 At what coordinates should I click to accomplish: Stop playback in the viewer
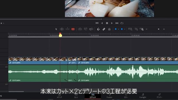point(107,23)
